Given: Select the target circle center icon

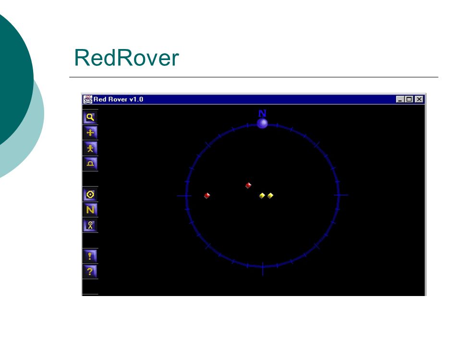Looking at the screenshot, I should [x=90, y=195].
